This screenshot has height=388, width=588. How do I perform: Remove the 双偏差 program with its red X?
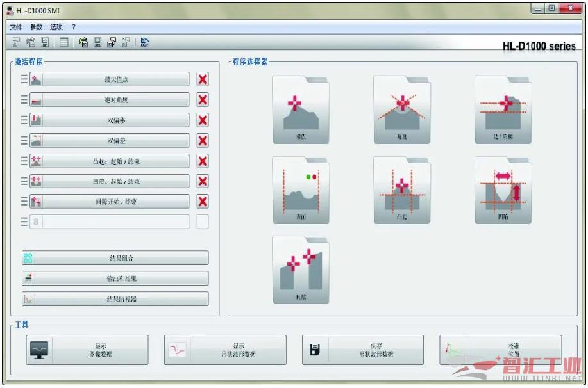pos(203,141)
